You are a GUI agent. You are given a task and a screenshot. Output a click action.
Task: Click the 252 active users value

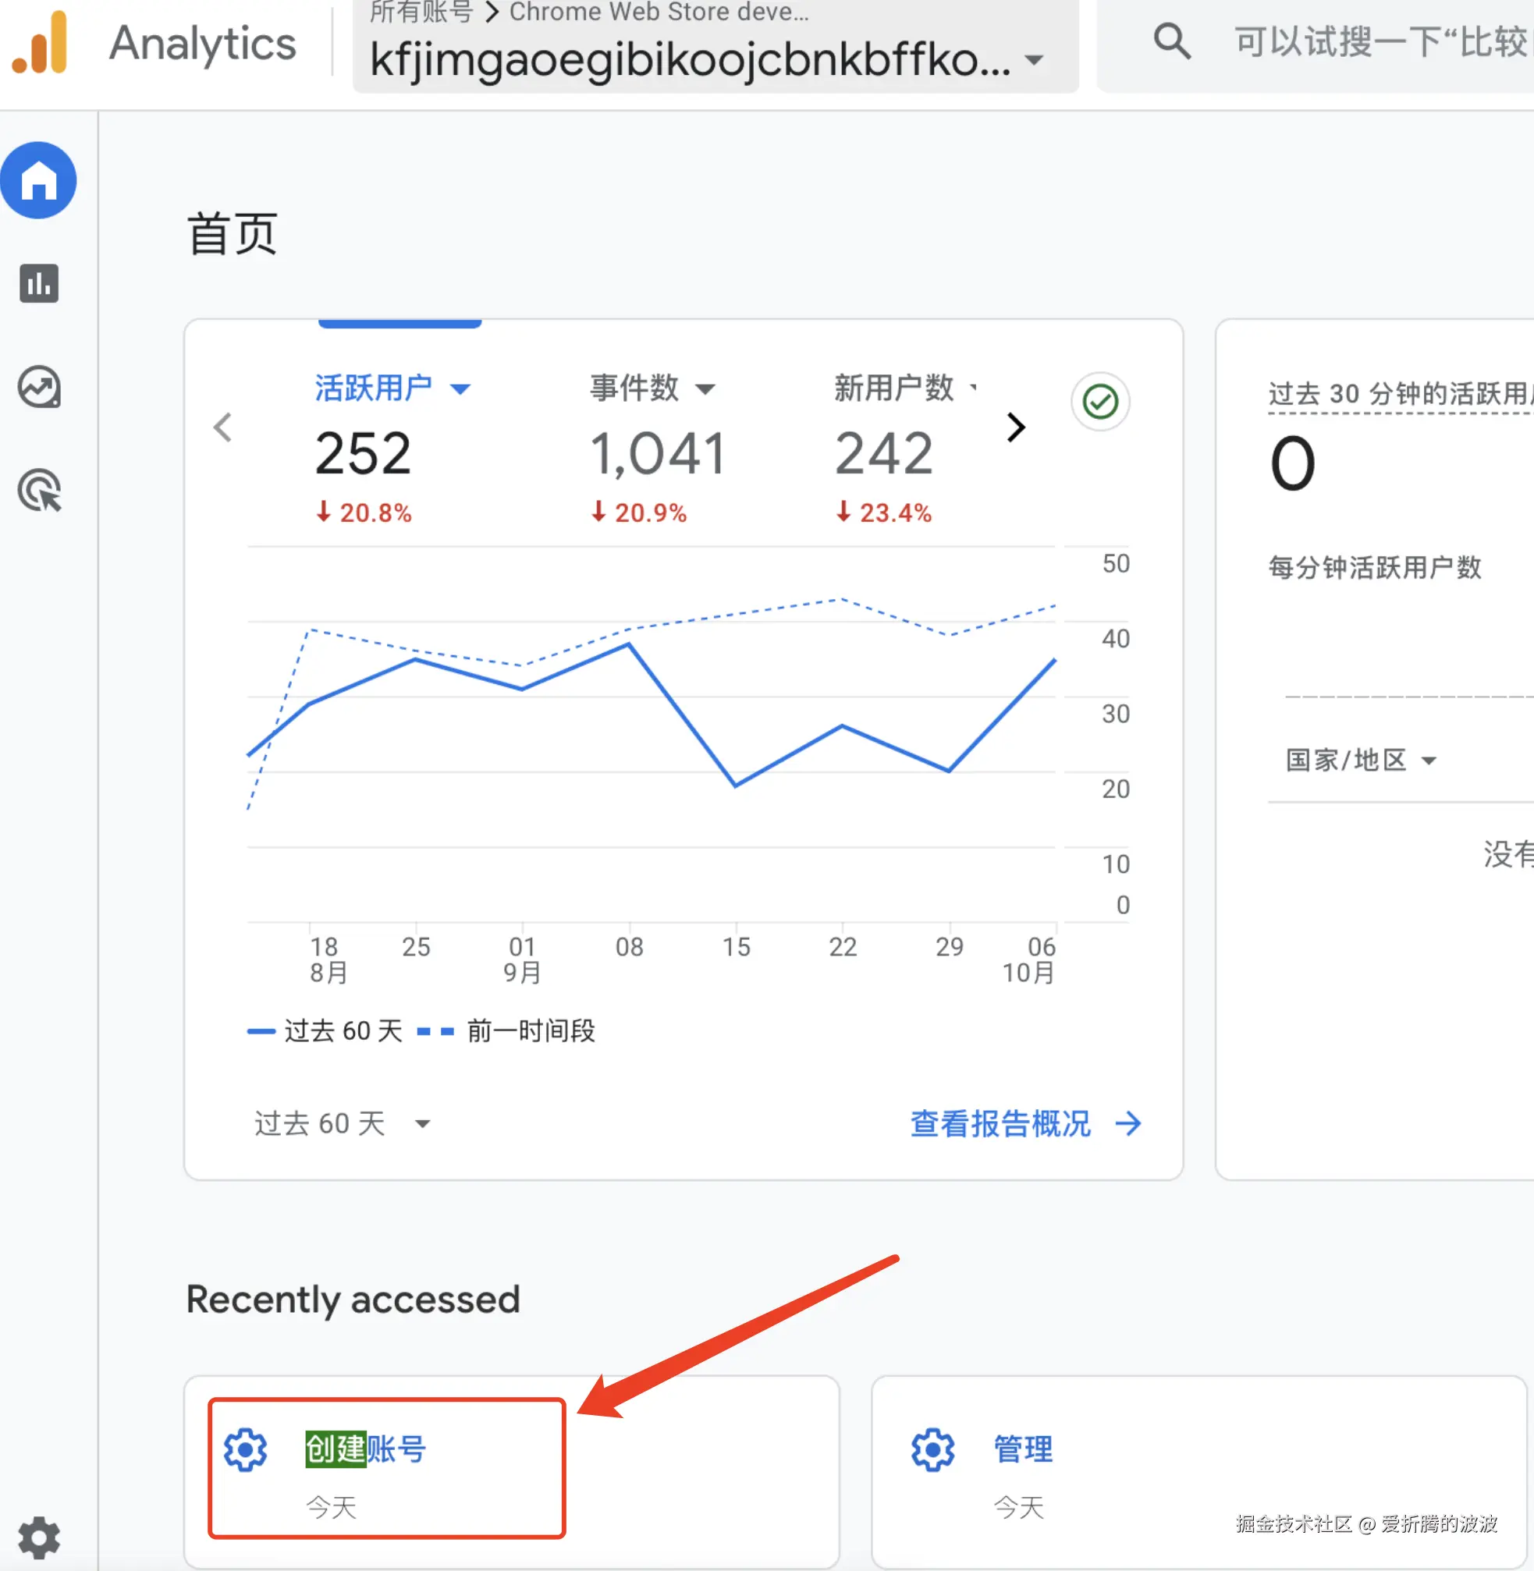(x=363, y=453)
